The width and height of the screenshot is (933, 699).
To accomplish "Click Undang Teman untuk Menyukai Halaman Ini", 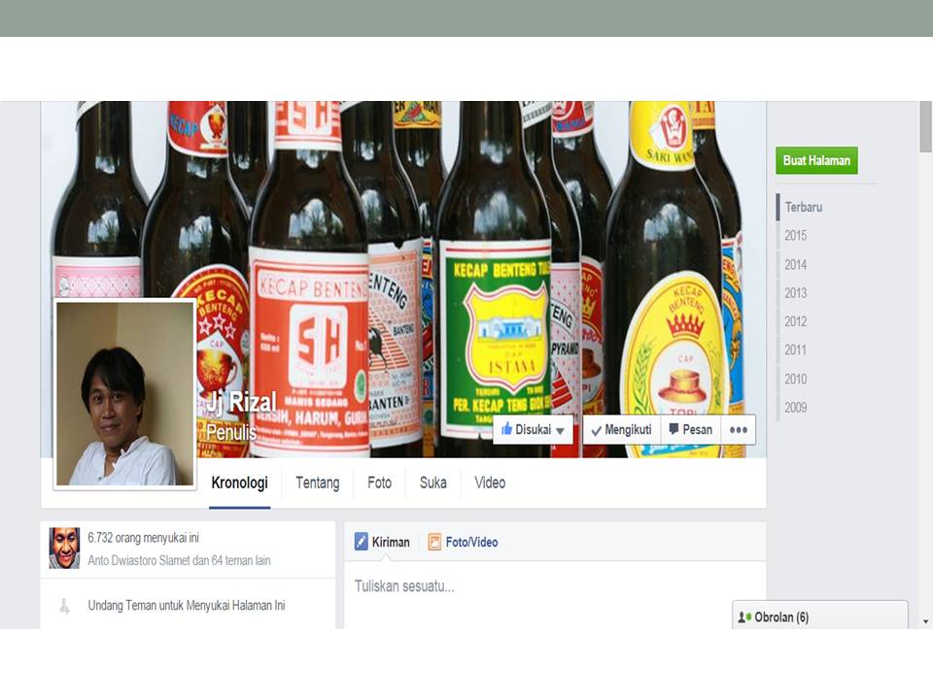I will pos(187,606).
